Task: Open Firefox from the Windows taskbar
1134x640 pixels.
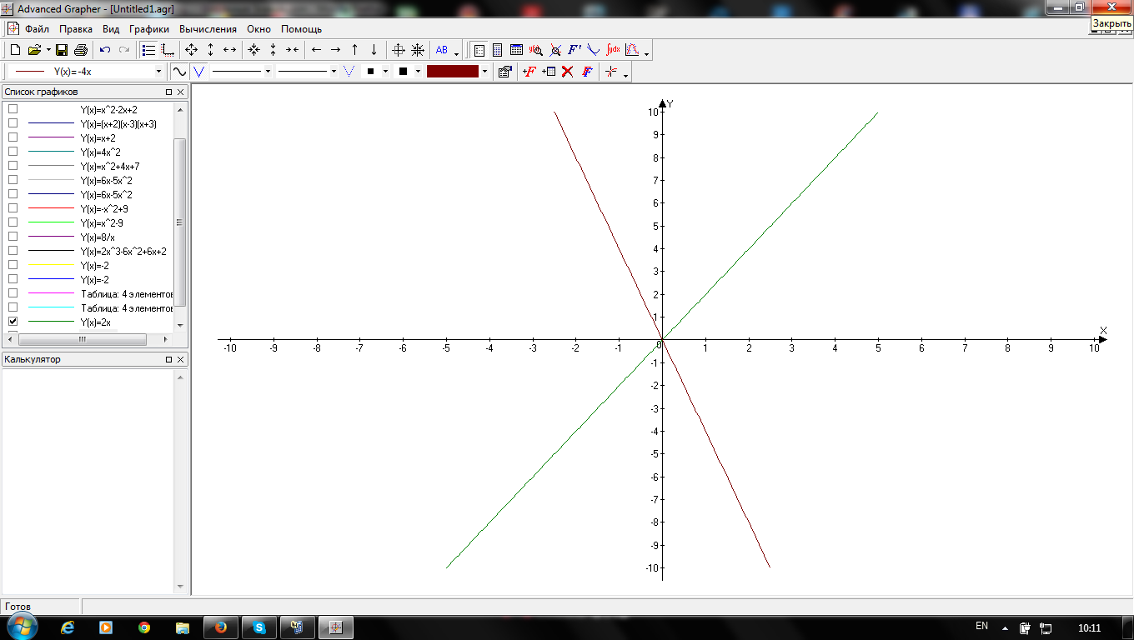Action: 221,627
